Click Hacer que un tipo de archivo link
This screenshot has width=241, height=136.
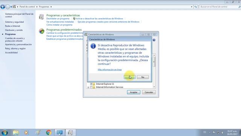[64, 36]
